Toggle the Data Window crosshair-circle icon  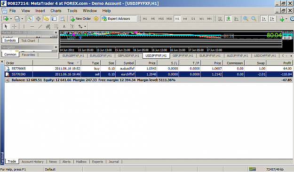pyautogui.click(x=38, y=19)
